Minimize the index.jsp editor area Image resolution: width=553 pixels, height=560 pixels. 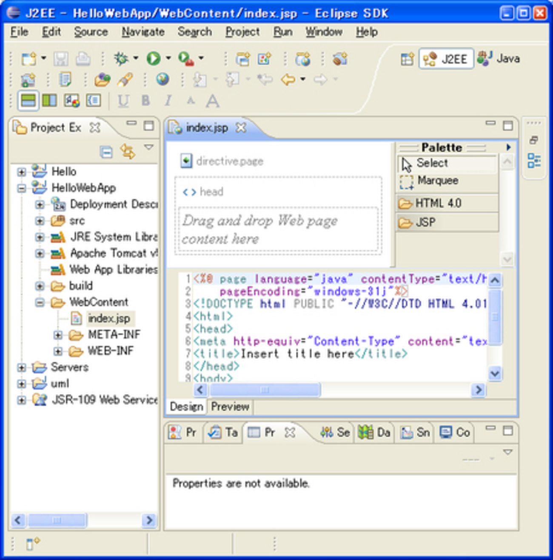(x=490, y=124)
